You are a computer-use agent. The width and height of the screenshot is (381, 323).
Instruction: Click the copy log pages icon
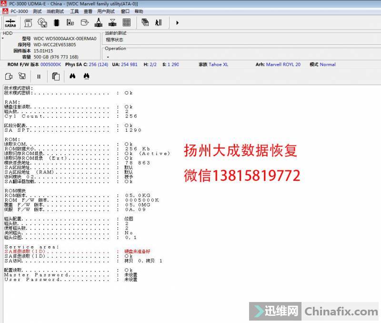(56, 76)
